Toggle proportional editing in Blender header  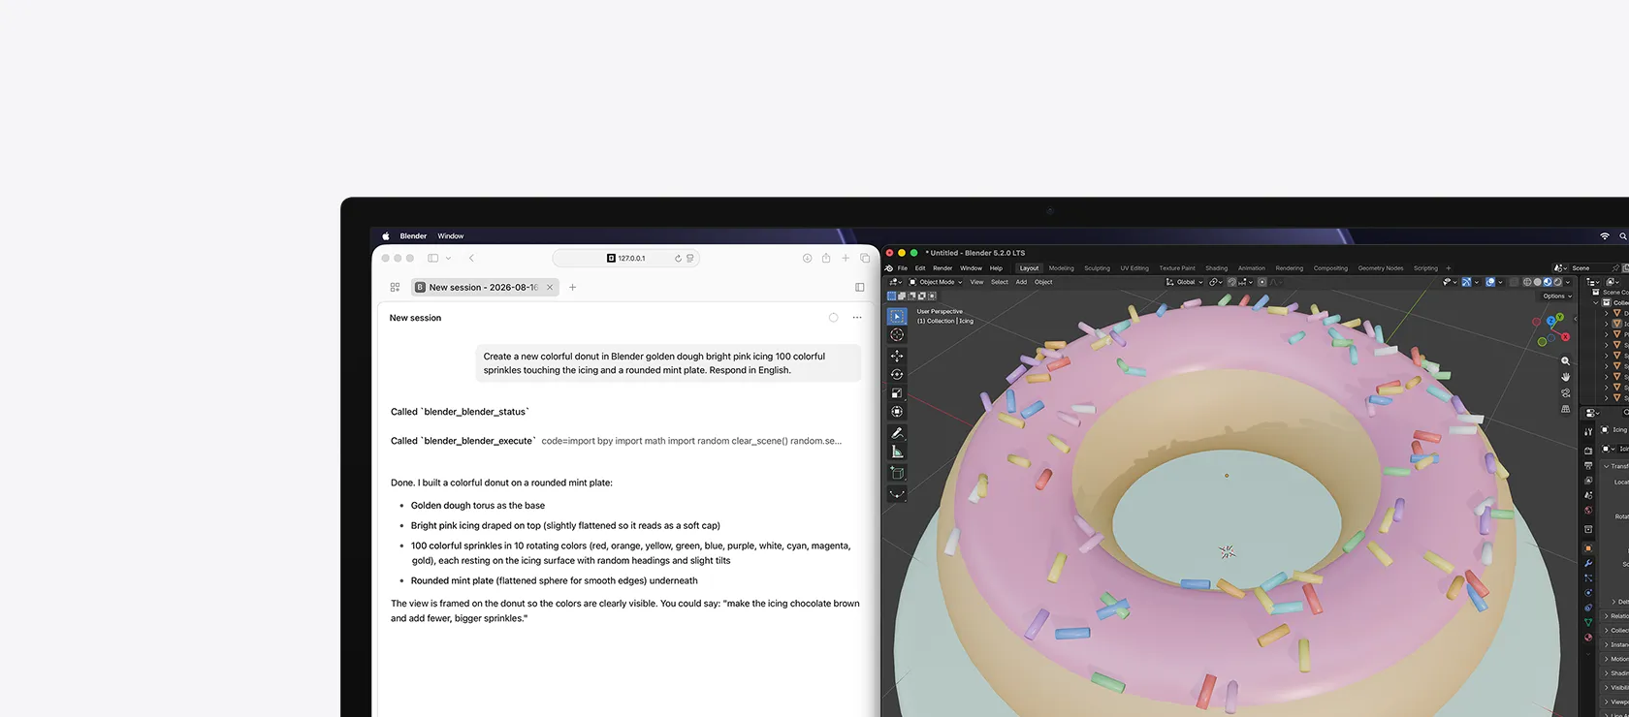point(1262,282)
